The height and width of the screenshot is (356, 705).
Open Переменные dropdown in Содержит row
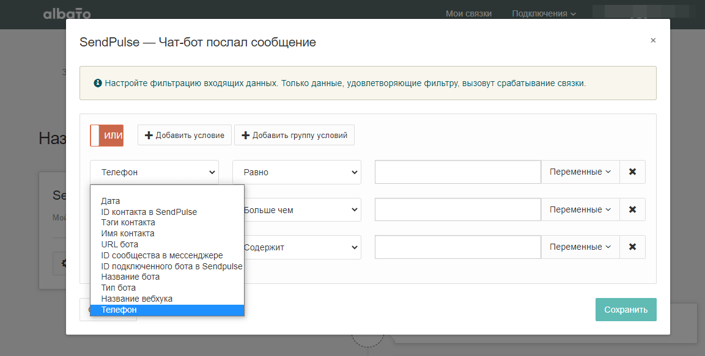580,247
